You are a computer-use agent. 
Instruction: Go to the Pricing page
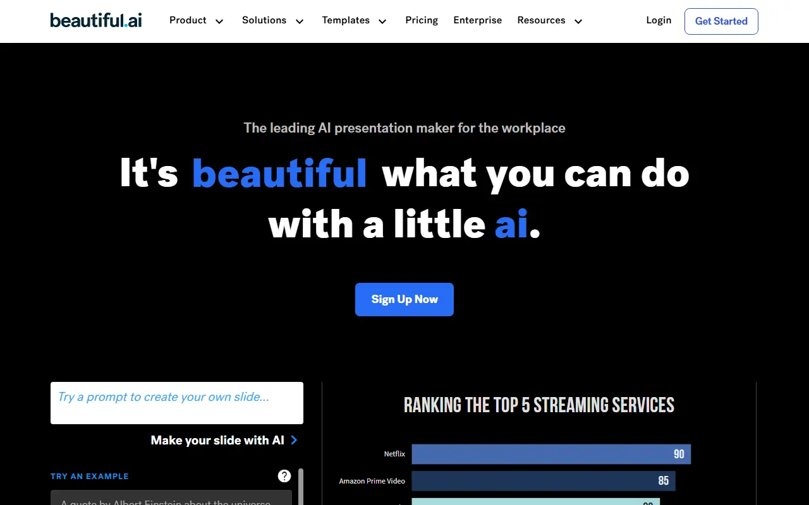pyautogui.click(x=422, y=20)
